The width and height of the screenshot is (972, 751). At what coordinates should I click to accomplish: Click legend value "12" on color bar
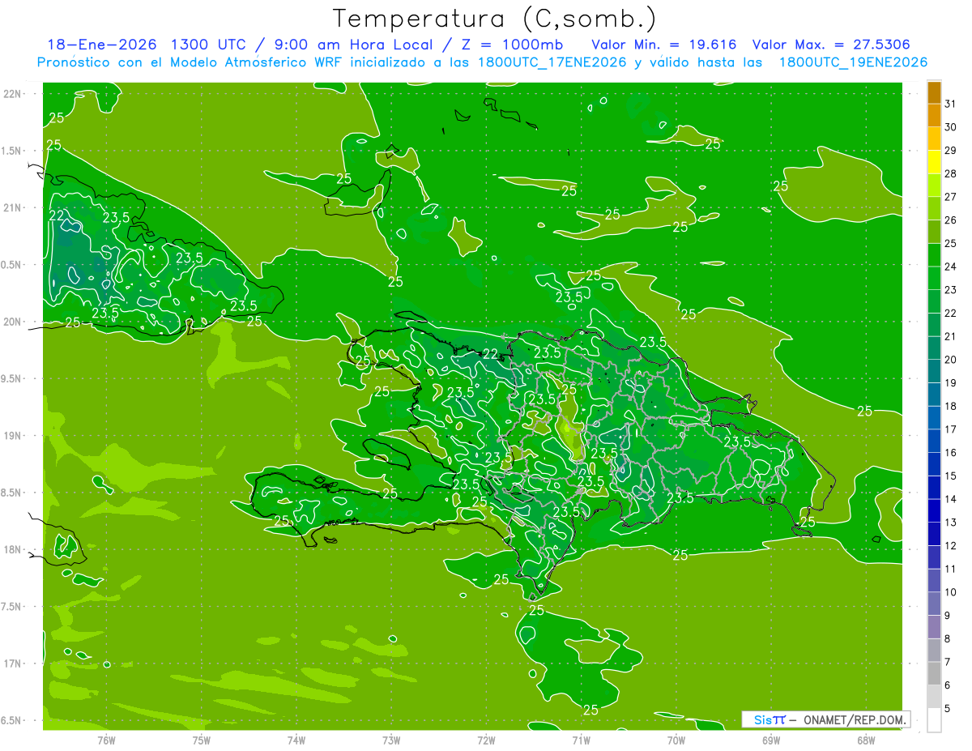point(950,546)
